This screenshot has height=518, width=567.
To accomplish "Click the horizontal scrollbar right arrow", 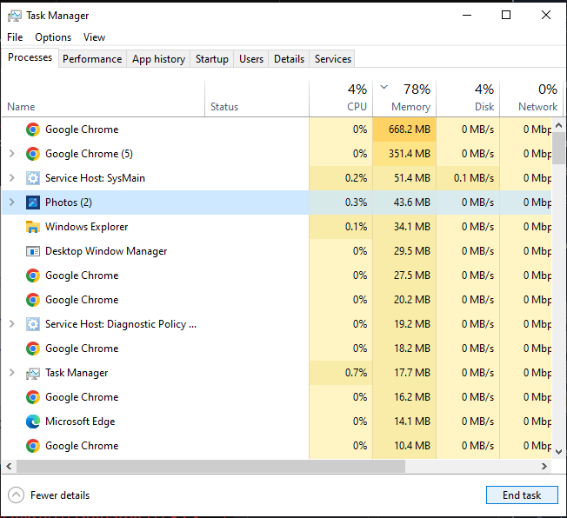I will [544, 467].
